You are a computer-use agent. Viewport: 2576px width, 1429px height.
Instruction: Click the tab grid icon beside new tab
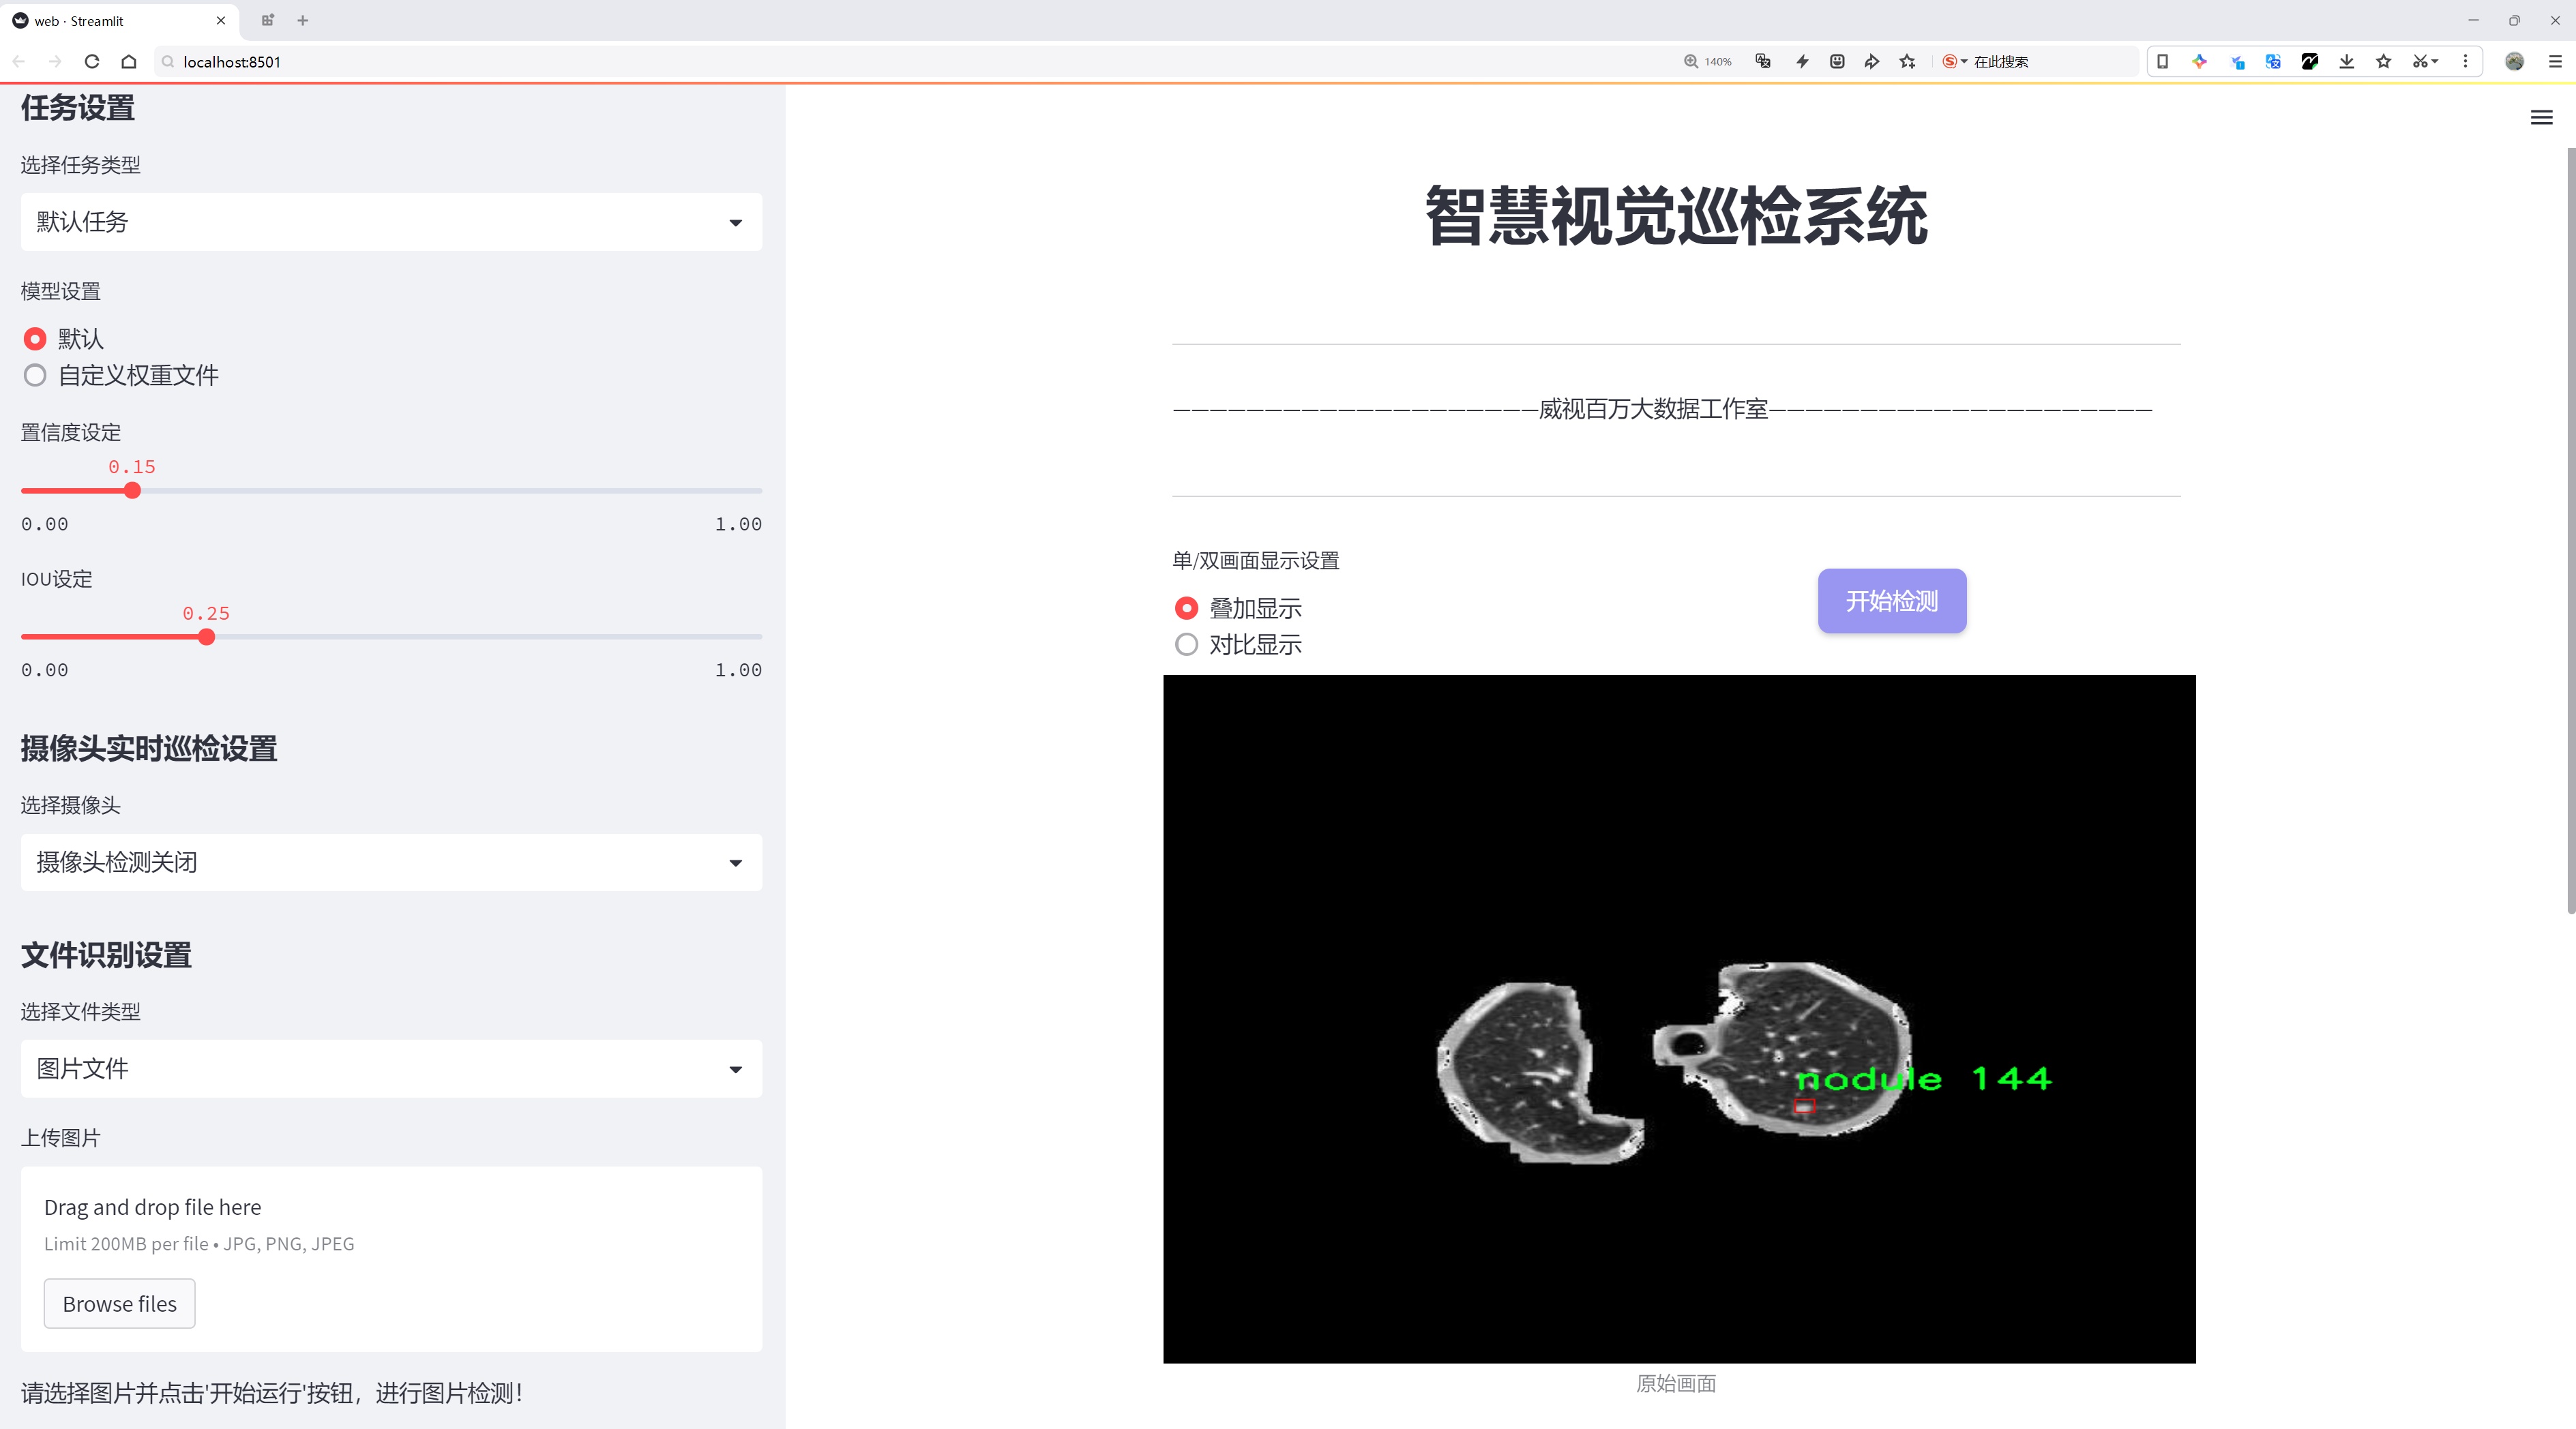[x=267, y=20]
